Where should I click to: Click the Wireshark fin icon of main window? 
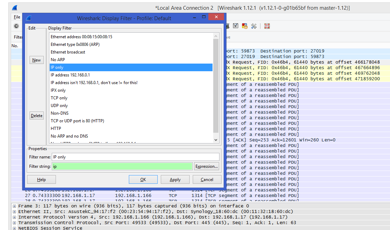[x=15, y=8]
